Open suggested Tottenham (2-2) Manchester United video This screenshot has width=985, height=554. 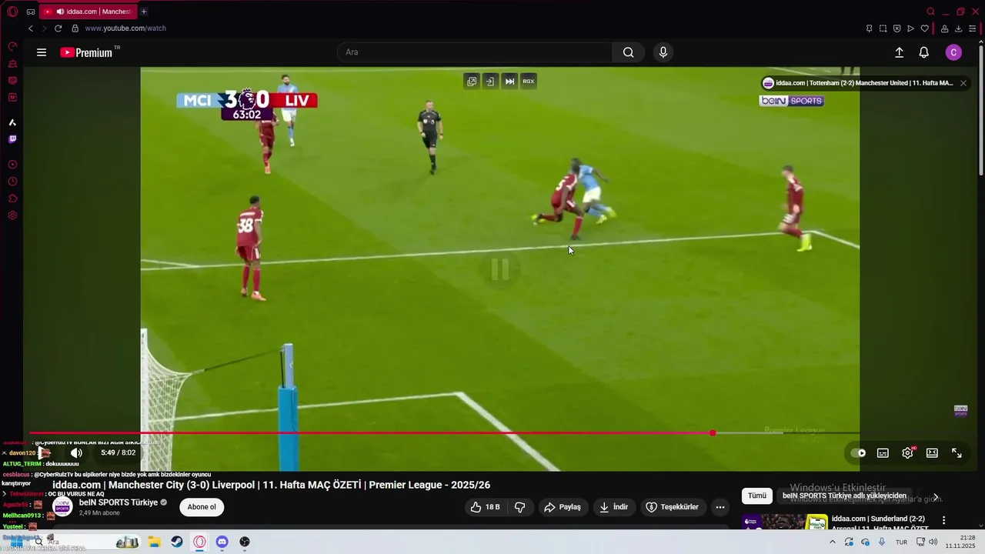tap(864, 83)
